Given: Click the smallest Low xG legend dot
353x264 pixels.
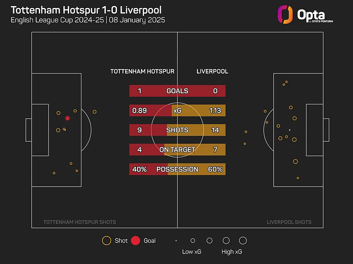Looking at the screenshot, I should [176, 241].
